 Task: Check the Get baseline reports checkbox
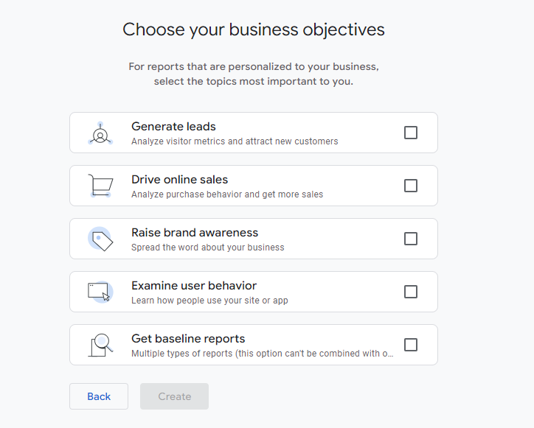coord(410,345)
